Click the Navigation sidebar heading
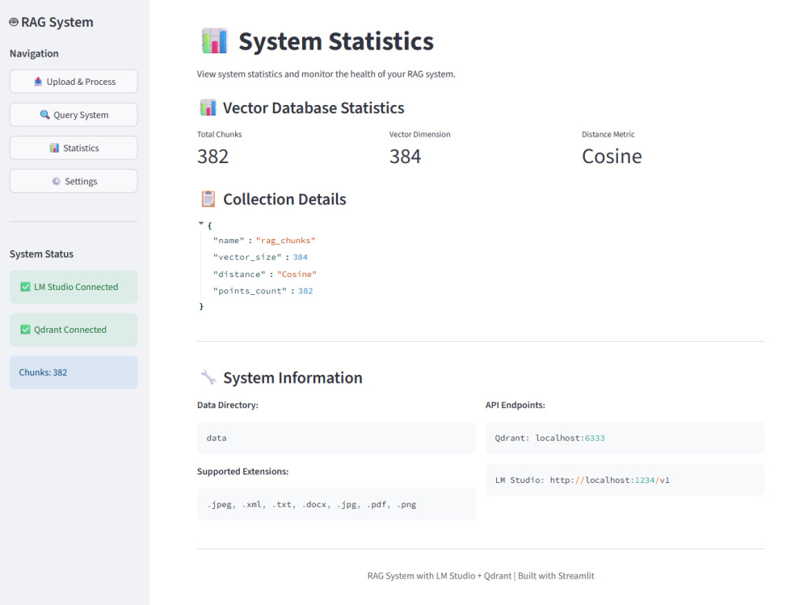Image resolution: width=808 pixels, height=605 pixels. point(34,53)
